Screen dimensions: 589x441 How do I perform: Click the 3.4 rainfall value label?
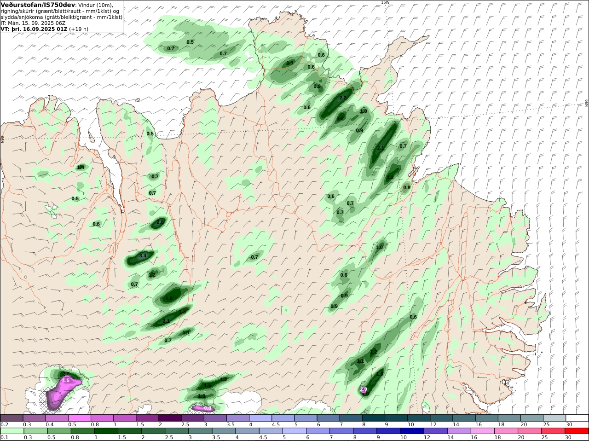tap(143, 256)
